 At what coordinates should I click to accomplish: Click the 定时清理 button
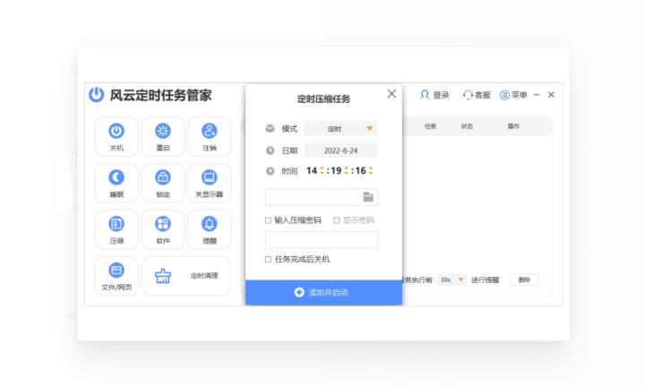186,276
